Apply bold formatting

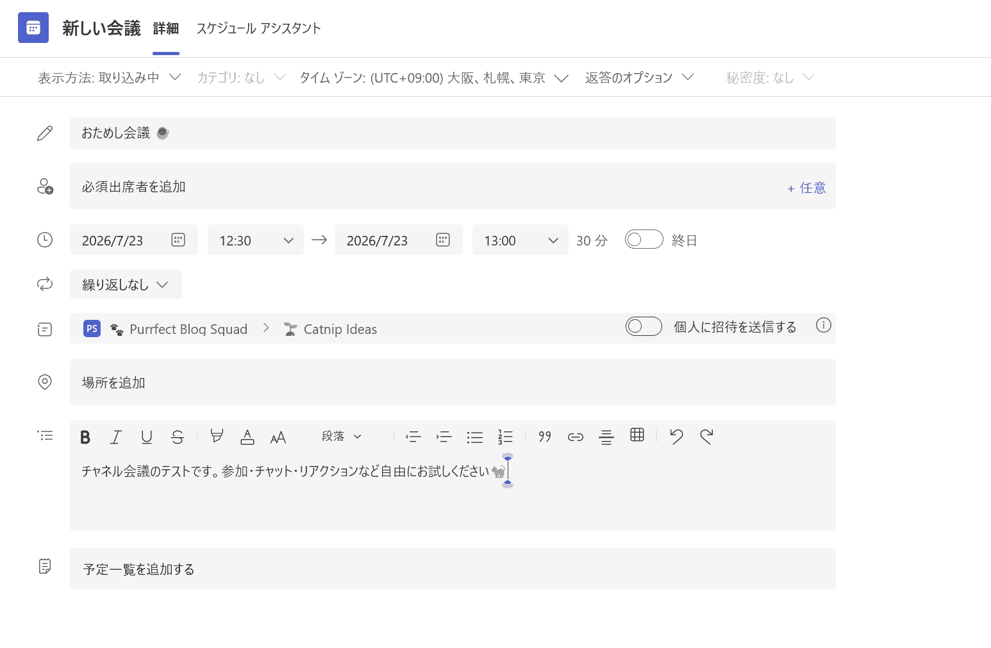coord(85,437)
